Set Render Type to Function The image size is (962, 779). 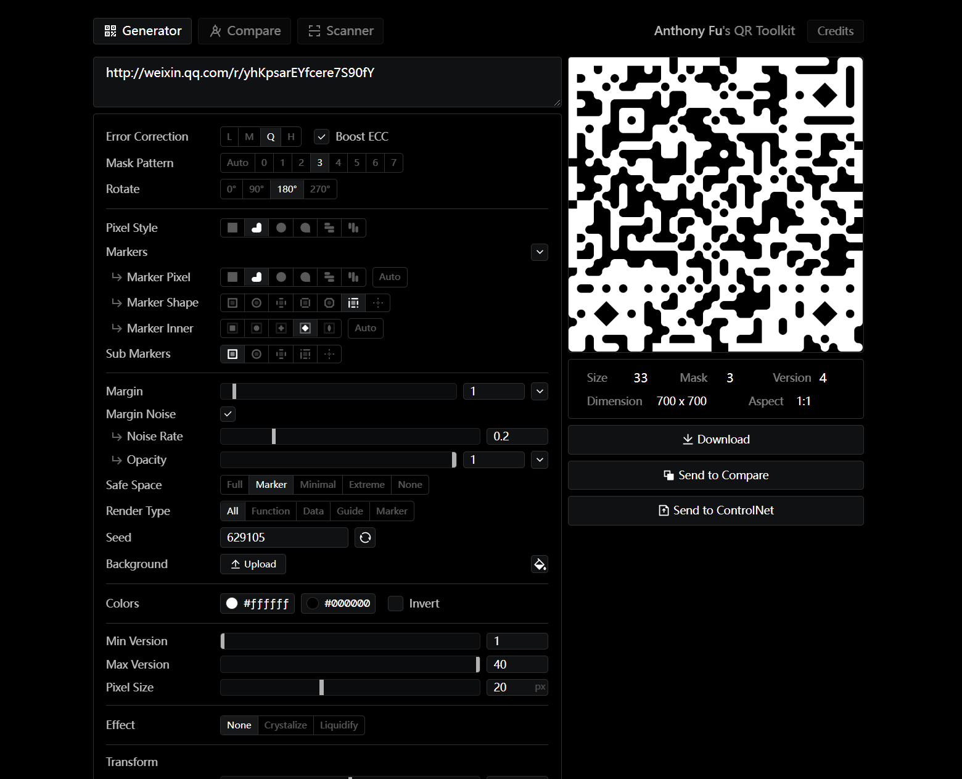[271, 511]
